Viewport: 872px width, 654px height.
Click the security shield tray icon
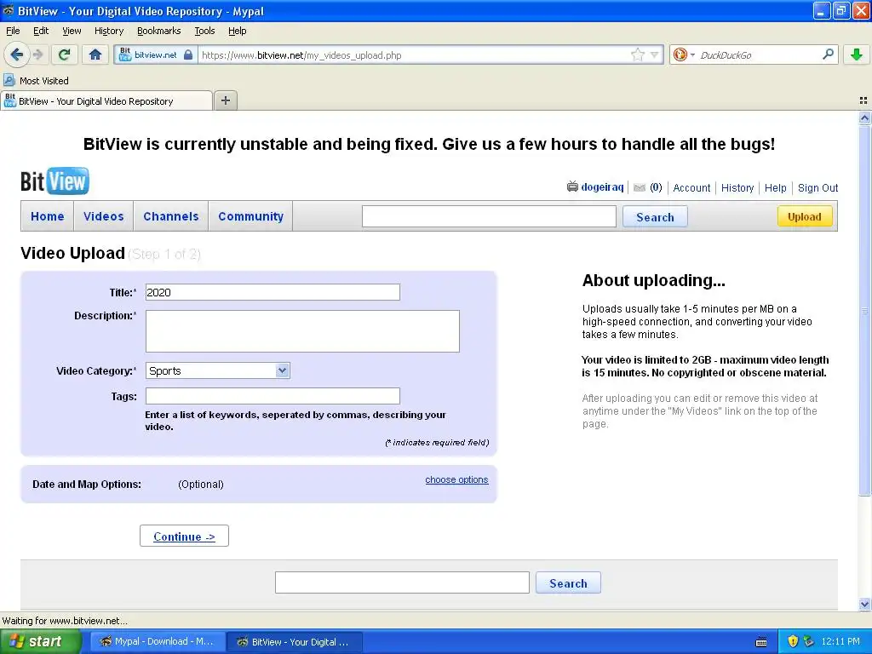pyautogui.click(x=793, y=641)
